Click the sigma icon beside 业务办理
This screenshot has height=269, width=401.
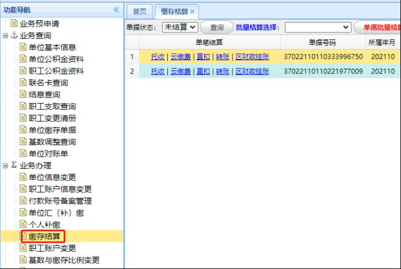(14, 165)
